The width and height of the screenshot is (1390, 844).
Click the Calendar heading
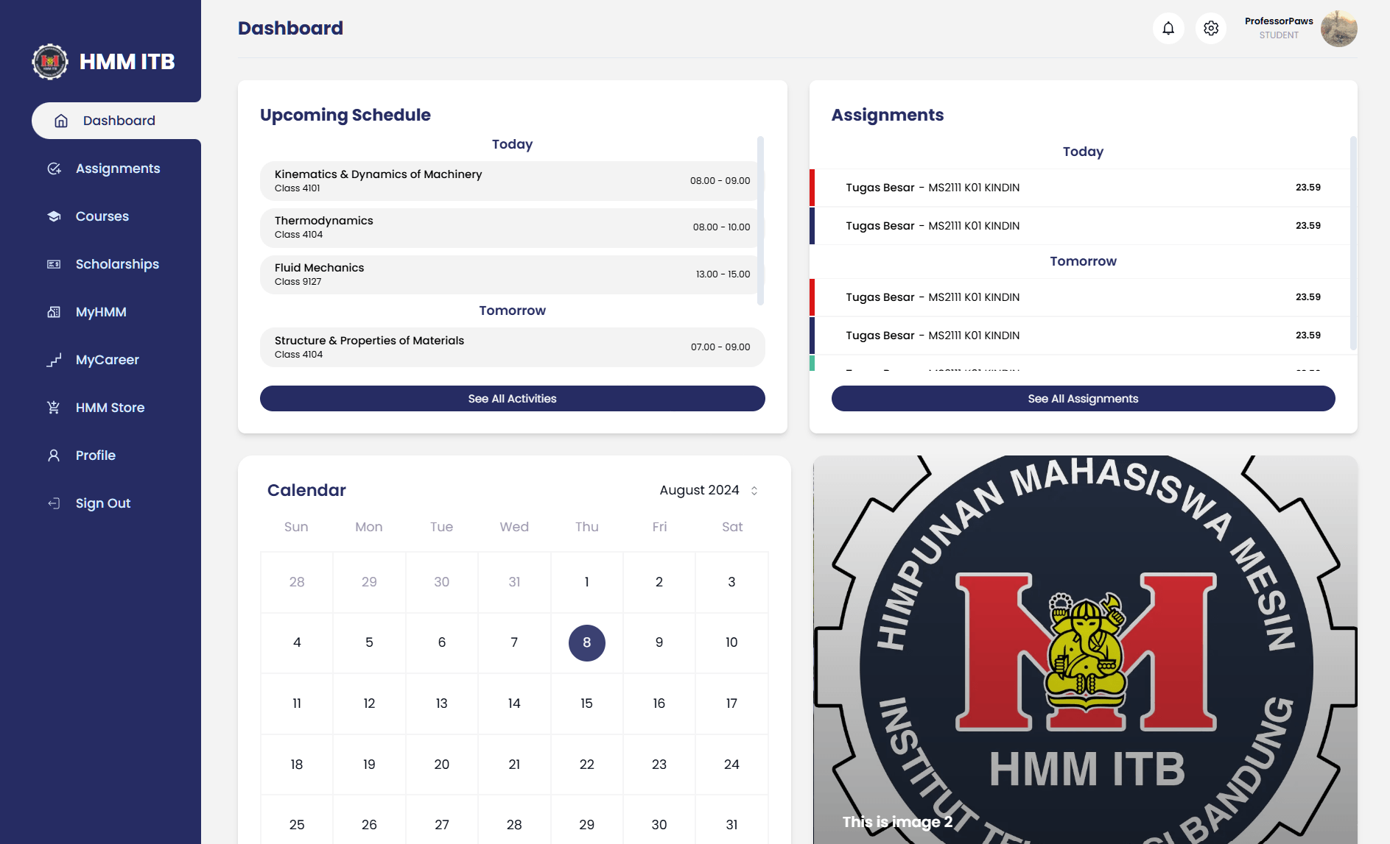point(306,490)
